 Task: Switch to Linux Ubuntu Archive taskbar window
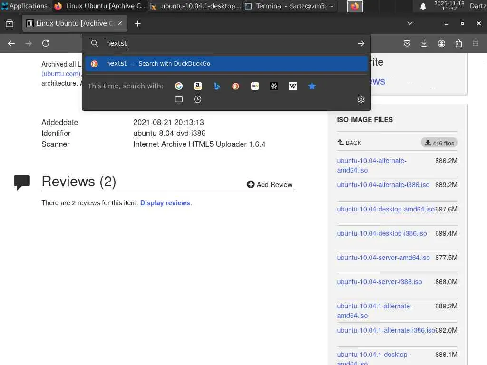point(101,6)
